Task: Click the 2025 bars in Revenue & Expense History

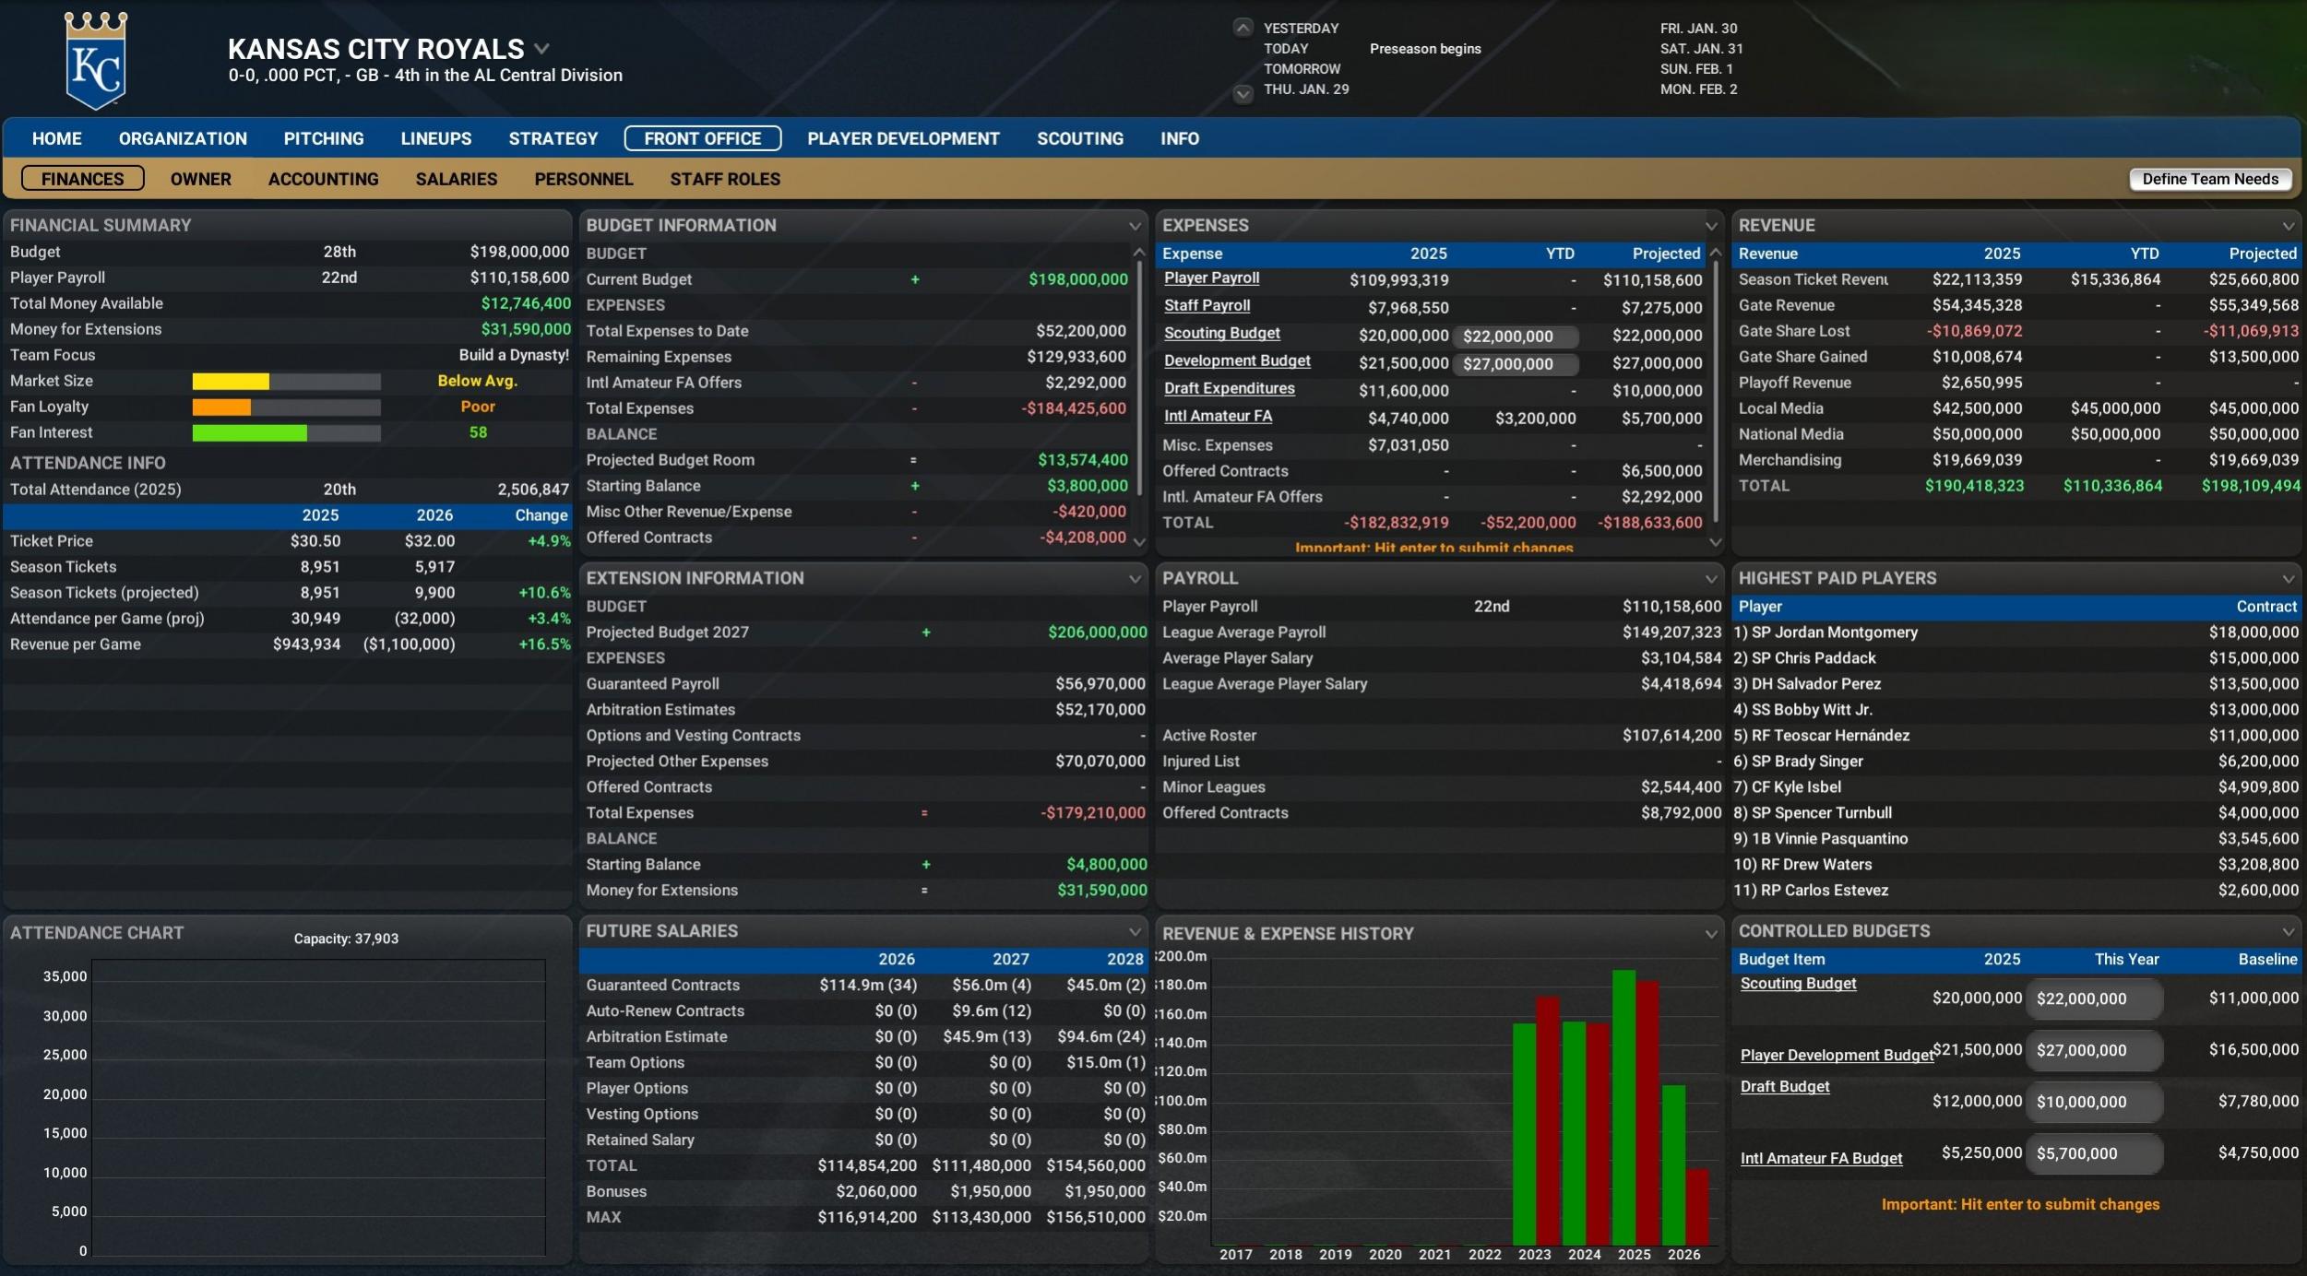Action: [x=1635, y=1107]
